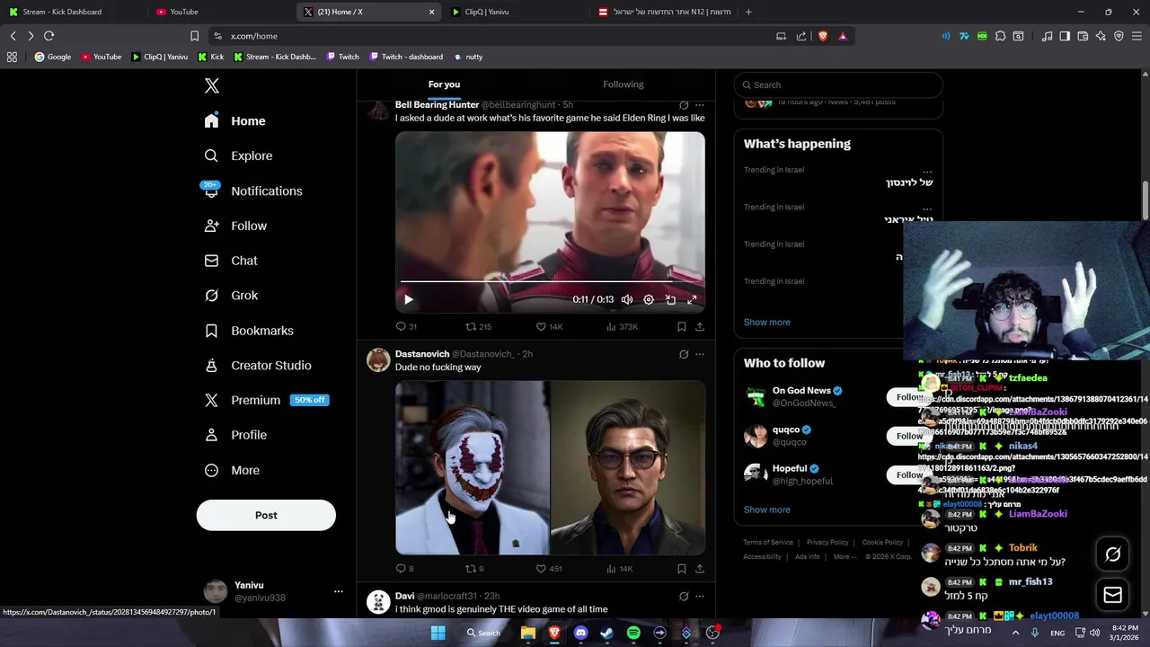Repost Dastanovich post (9)

pyautogui.click(x=474, y=569)
